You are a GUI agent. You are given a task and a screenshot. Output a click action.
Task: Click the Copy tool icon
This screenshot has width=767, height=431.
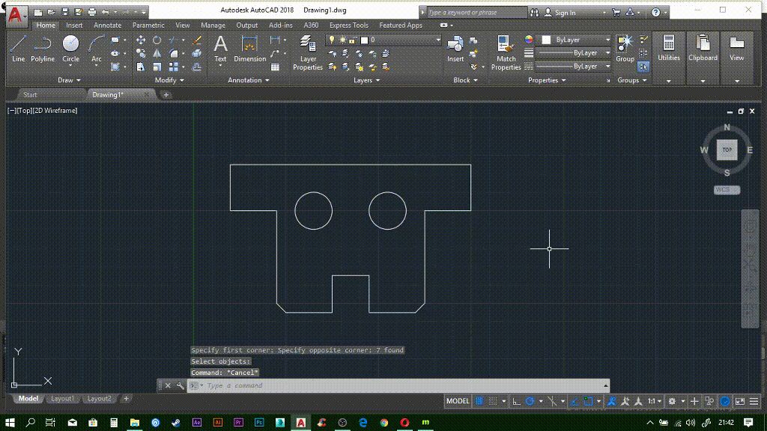tap(141, 53)
